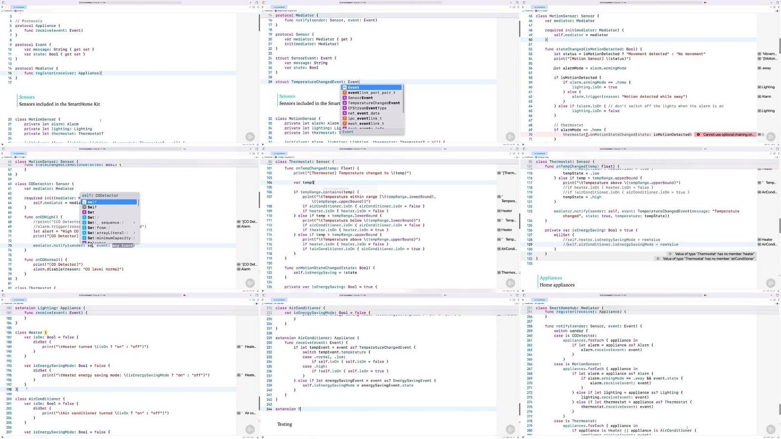
Task: Pick 'Set(minimumCapacity:)' completion
Action: pyautogui.click(x=109, y=238)
